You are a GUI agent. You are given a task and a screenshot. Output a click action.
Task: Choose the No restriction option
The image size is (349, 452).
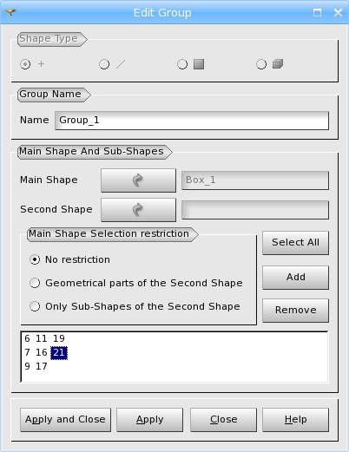pos(69,259)
